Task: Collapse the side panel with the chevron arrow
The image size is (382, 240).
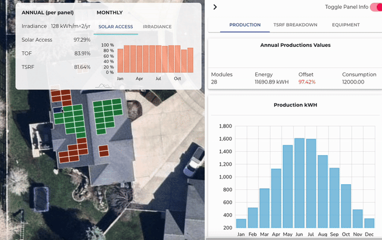Action: pos(215,7)
